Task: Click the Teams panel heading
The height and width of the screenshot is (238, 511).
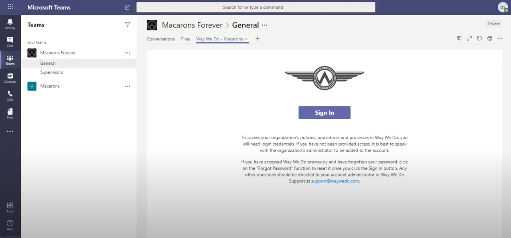Action: click(36, 25)
